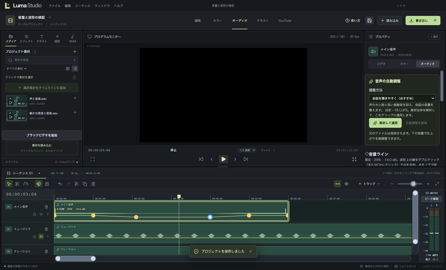This screenshot has width=446, height=270.
Task: Copy the selected clip
Action: 85,184
